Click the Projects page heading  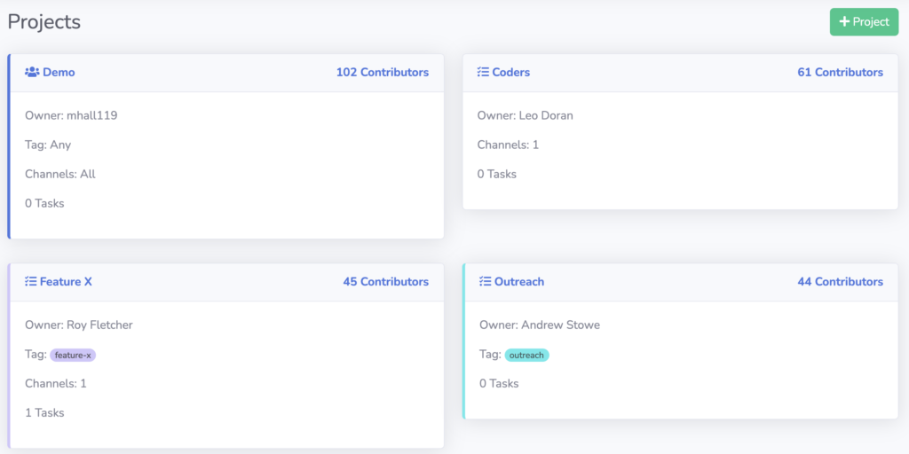tap(44, 22)
